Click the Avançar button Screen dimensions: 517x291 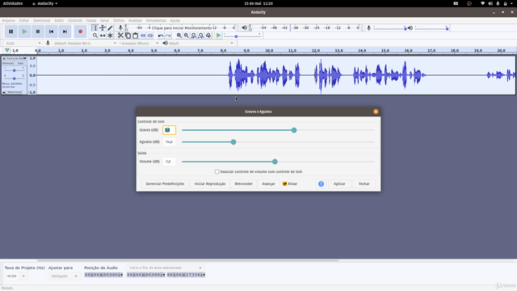coord(268,183)
